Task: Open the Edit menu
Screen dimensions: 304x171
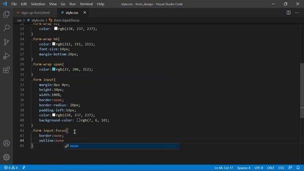Action: click(x=24, y=4)
